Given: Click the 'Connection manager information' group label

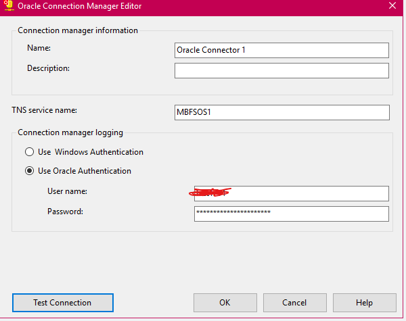Looking at the screenshot, I should coord(78,30).
